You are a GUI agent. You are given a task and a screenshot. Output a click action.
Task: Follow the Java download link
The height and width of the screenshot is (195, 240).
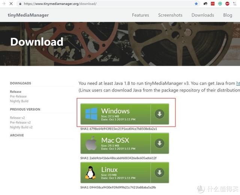point(238,83)
